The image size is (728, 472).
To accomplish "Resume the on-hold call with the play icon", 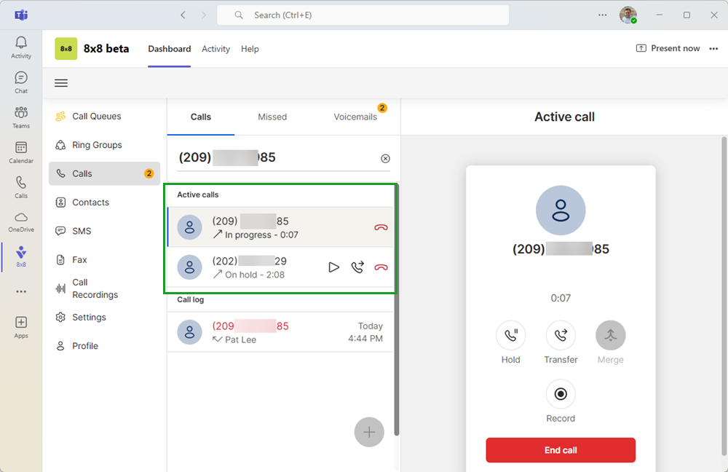I will coord(333,267).
